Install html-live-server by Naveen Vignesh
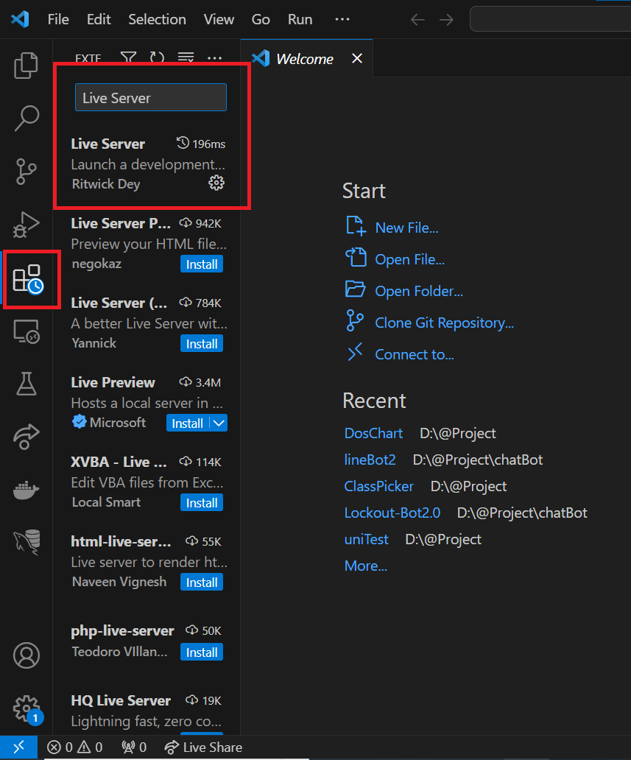This screenshot has height=760, width=631. click(202, 582)
